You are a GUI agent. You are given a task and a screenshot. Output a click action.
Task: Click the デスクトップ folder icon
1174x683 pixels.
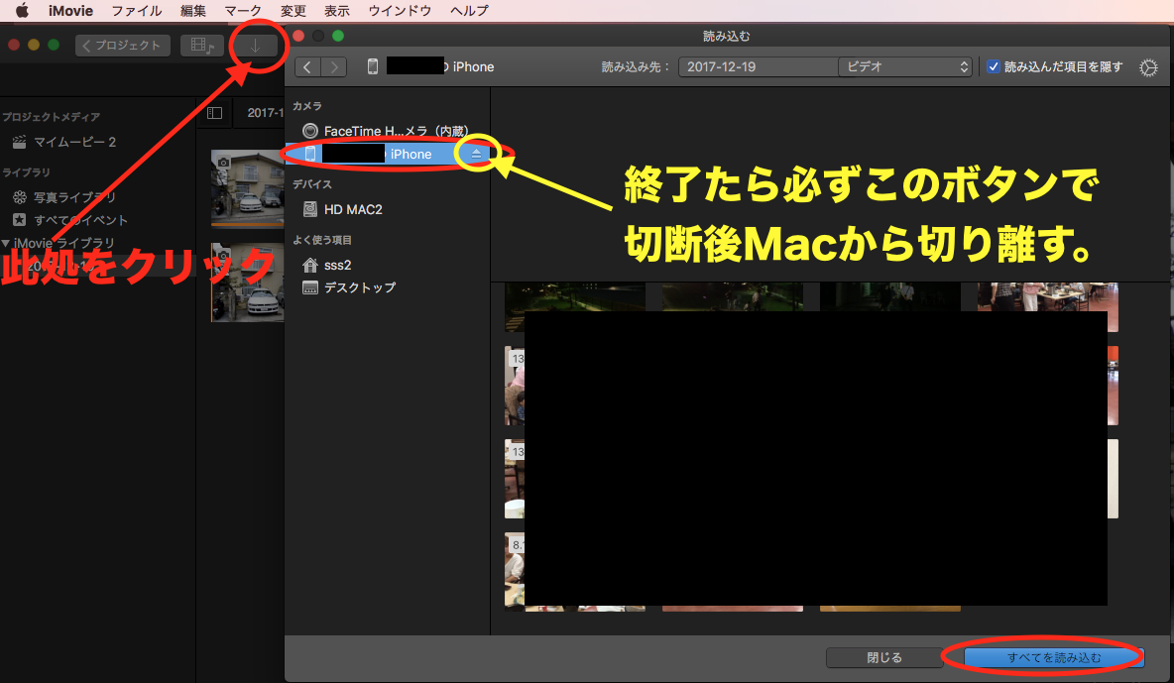click(310, 286)
